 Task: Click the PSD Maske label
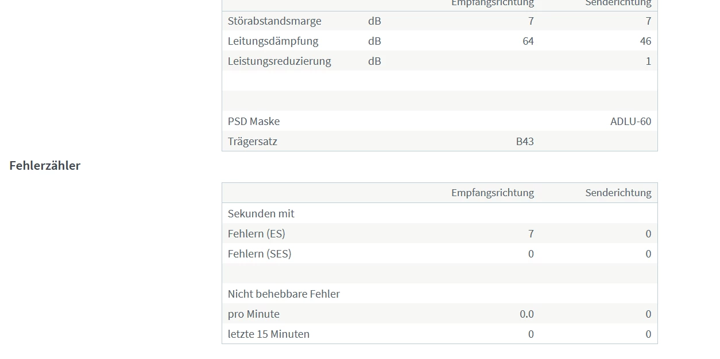tap(254, 122)
